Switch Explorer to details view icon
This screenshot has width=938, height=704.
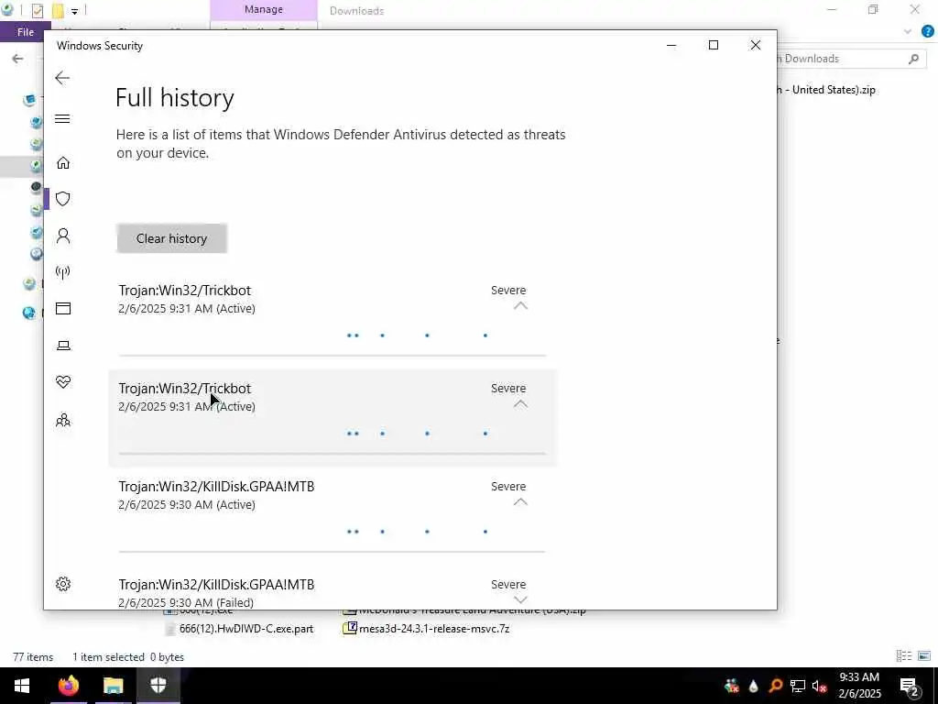click(904, 656)
